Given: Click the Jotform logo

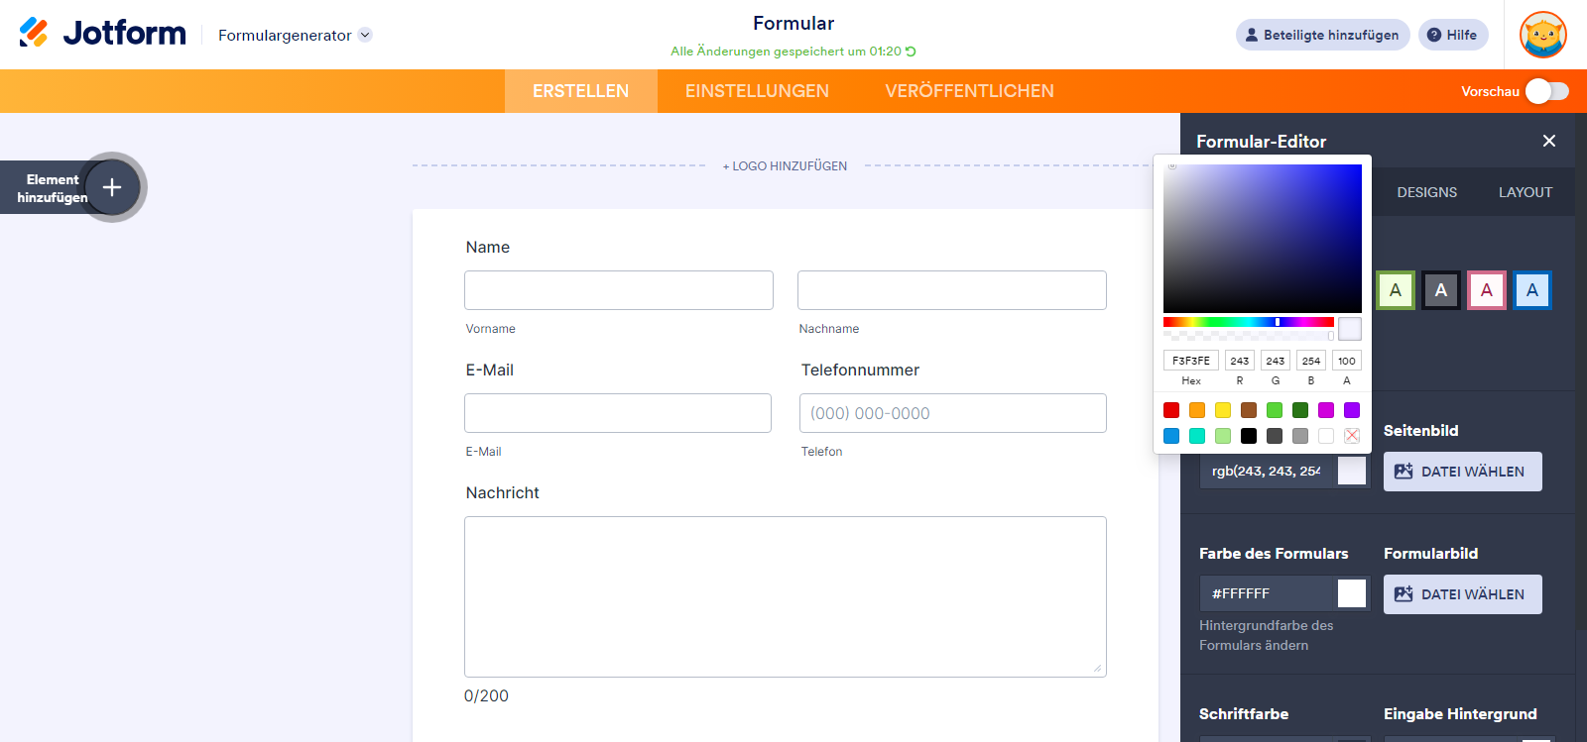Looking at the screenshot, I should pyautogui.click(x=103, y=34).
